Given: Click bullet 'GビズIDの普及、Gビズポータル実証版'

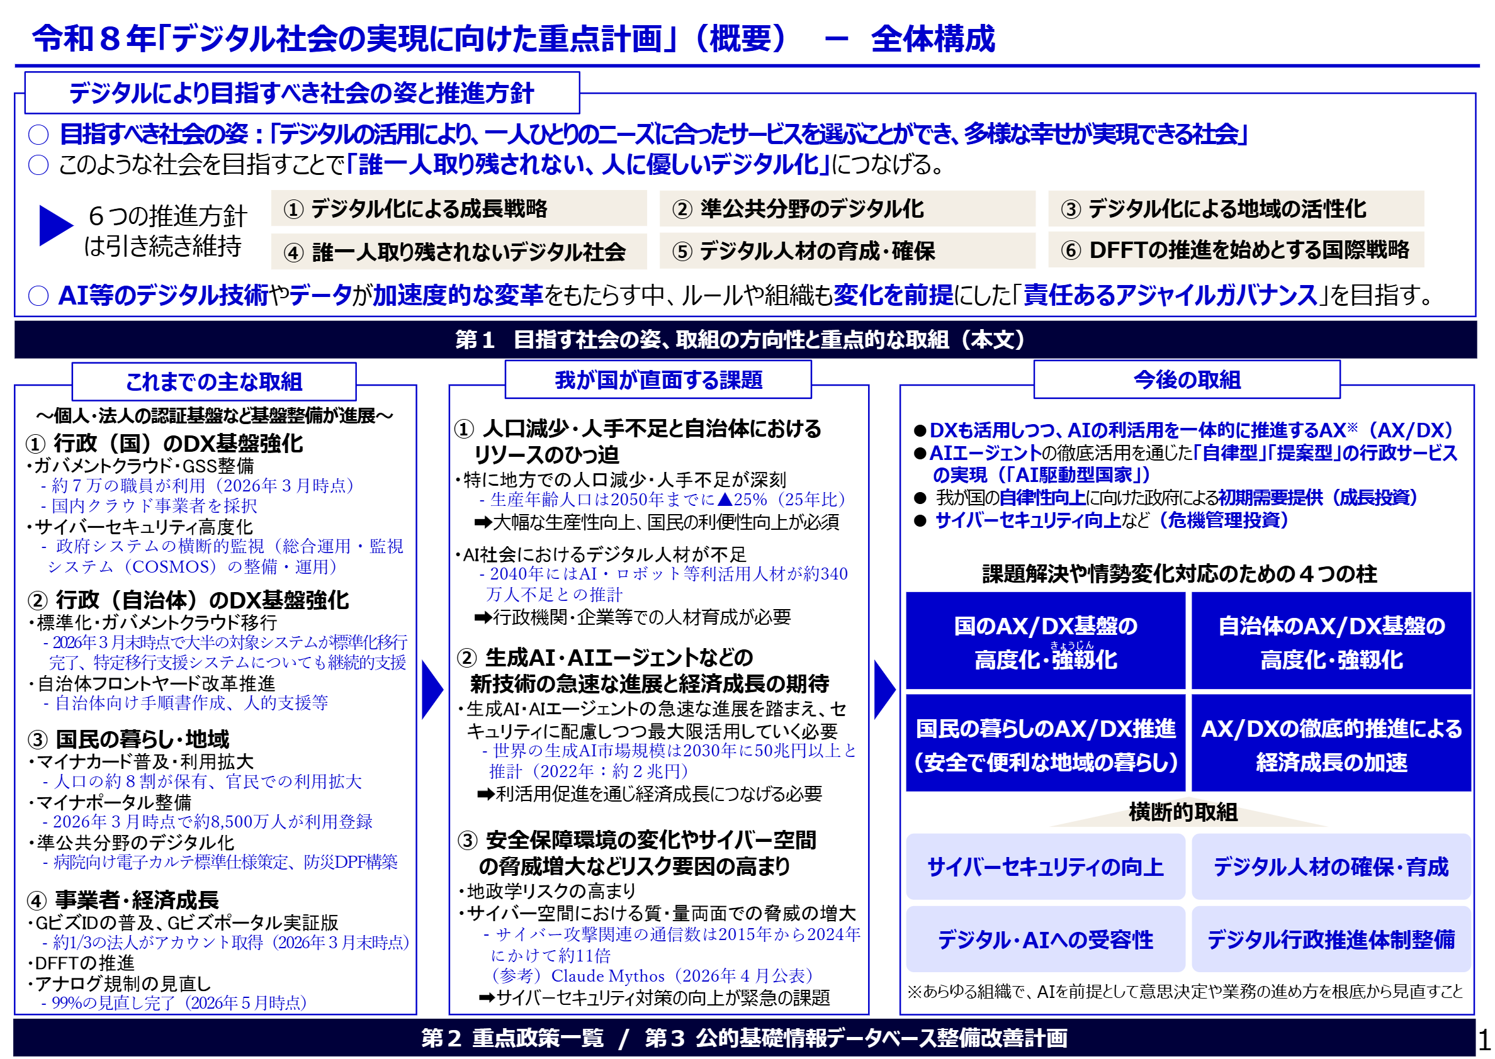Looking at the screenshot, I should click(183, 922).
